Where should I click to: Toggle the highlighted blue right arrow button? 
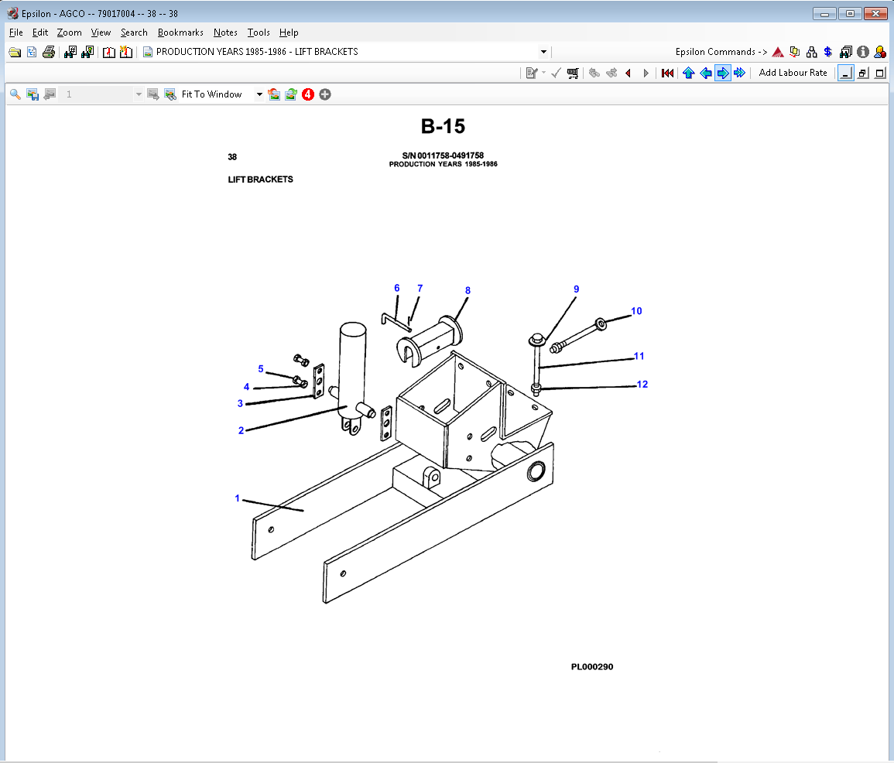point(722,73)
